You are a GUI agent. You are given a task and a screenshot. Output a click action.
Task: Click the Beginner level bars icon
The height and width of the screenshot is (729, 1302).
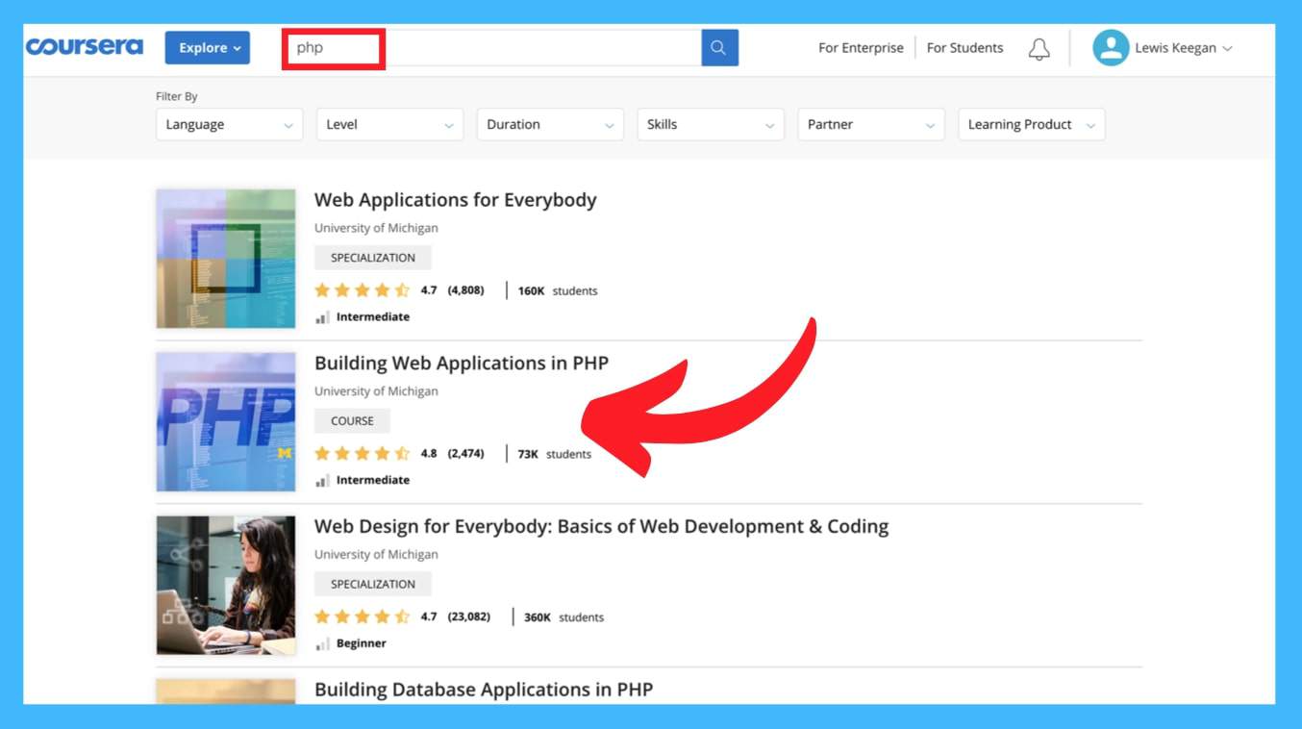tap(322, 643)
